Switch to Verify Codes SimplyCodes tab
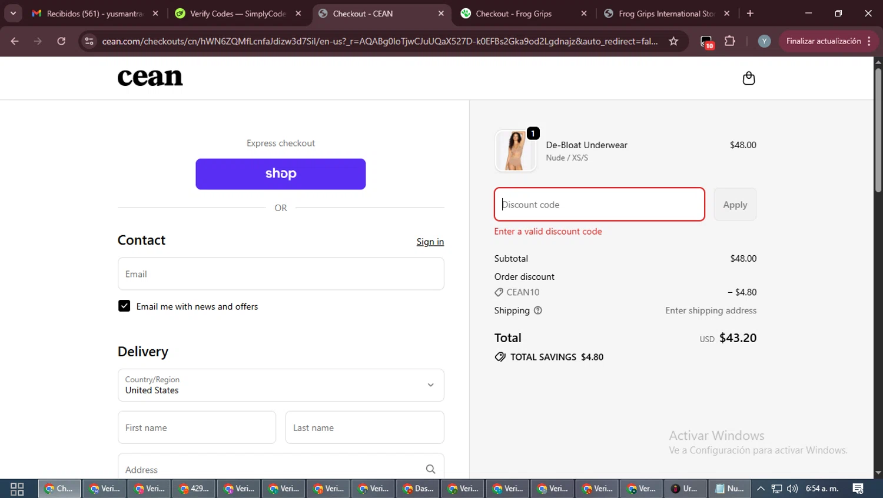Image resolution: width=883 pixels, height=498 pixels. point(238,14)
